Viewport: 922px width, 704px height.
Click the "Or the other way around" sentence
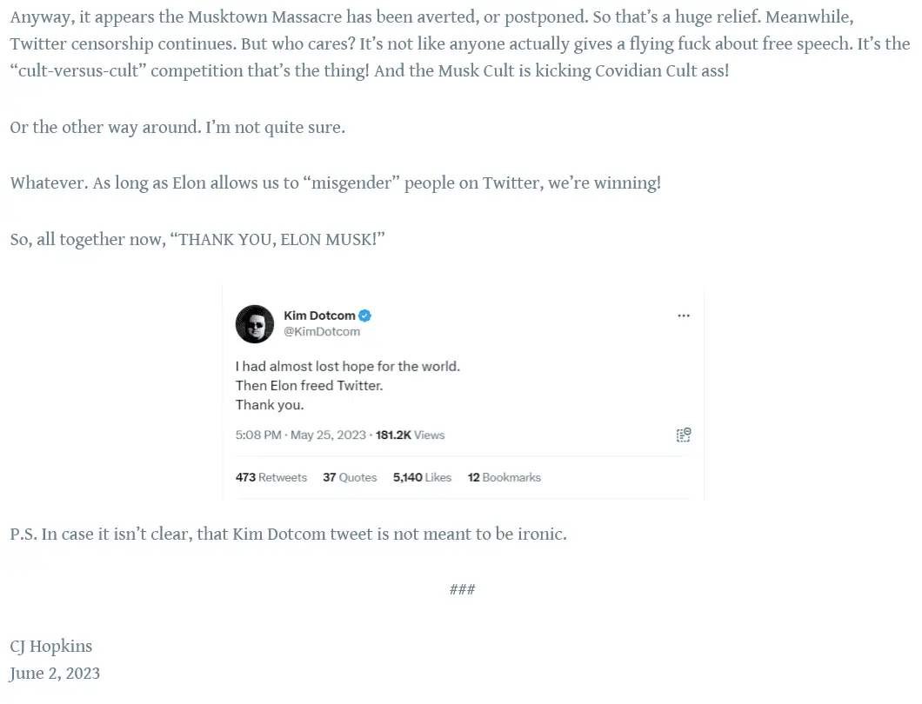(x=177, y=127)
